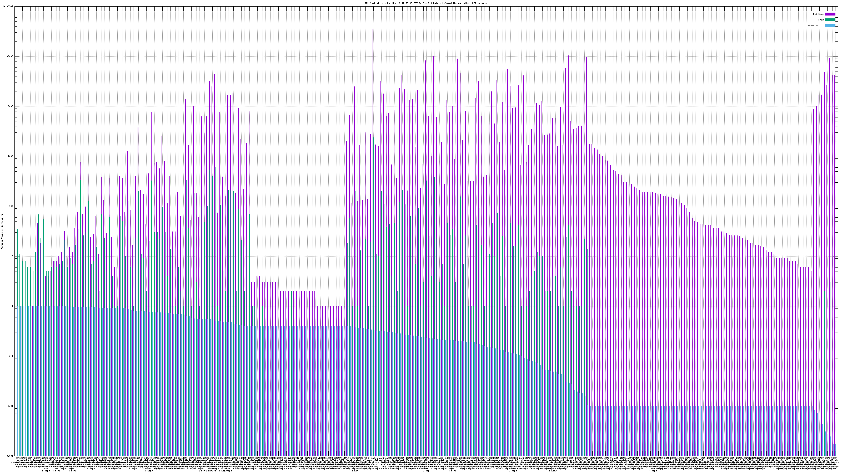This screenshot has width=842, height=473.
Task: Click the 1x10^(6) y-axis label
Action: click(8, 6)
